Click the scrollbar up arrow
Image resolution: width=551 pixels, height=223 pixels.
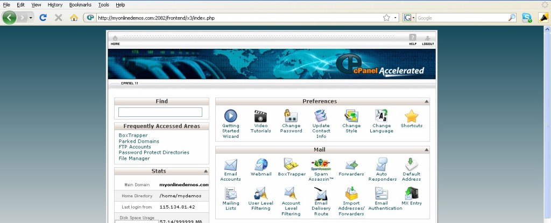tap(547, 29)
